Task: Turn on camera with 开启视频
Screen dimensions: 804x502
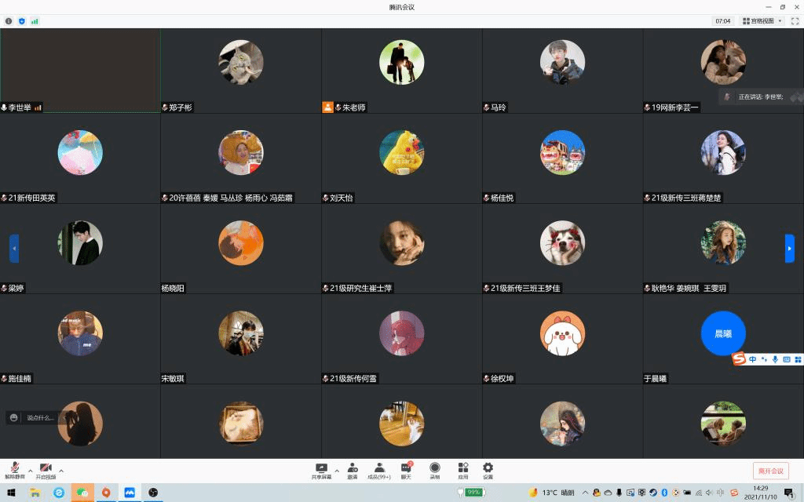Action: (x=46, y=469)
